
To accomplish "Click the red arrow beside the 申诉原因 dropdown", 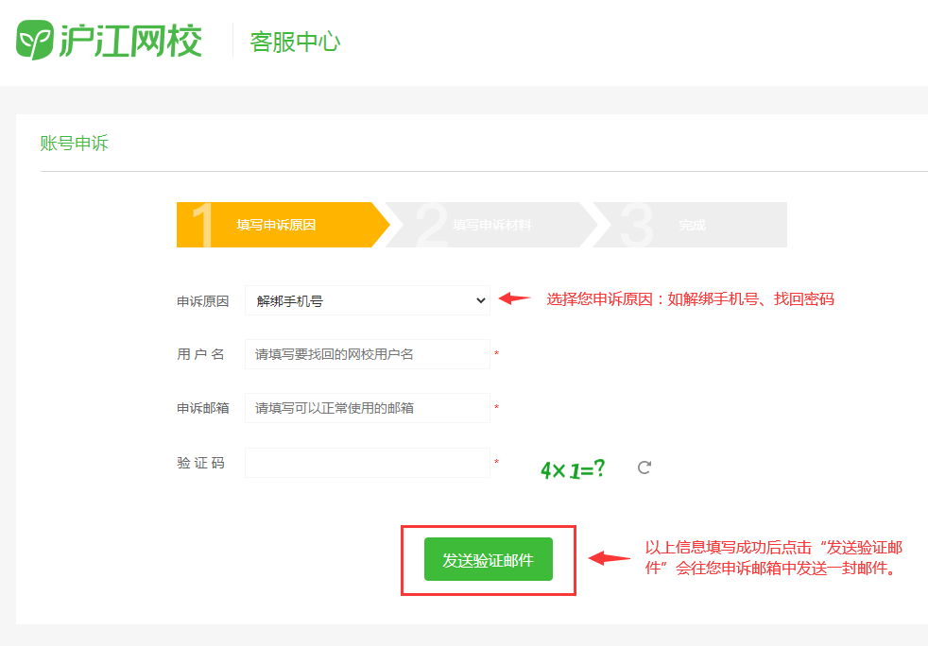I will [x=515, y=298].
